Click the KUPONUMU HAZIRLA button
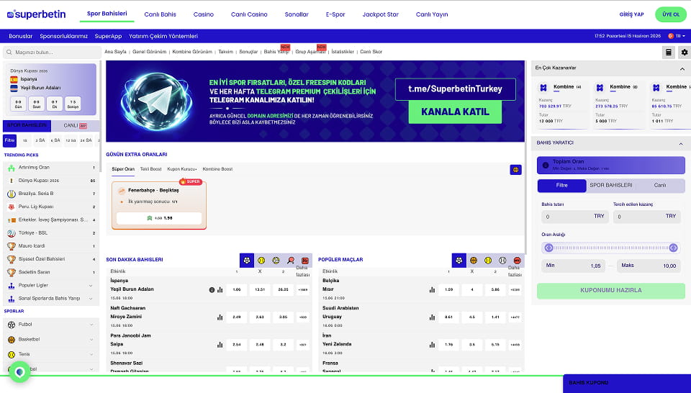The image size is (691, 393). 611,291
